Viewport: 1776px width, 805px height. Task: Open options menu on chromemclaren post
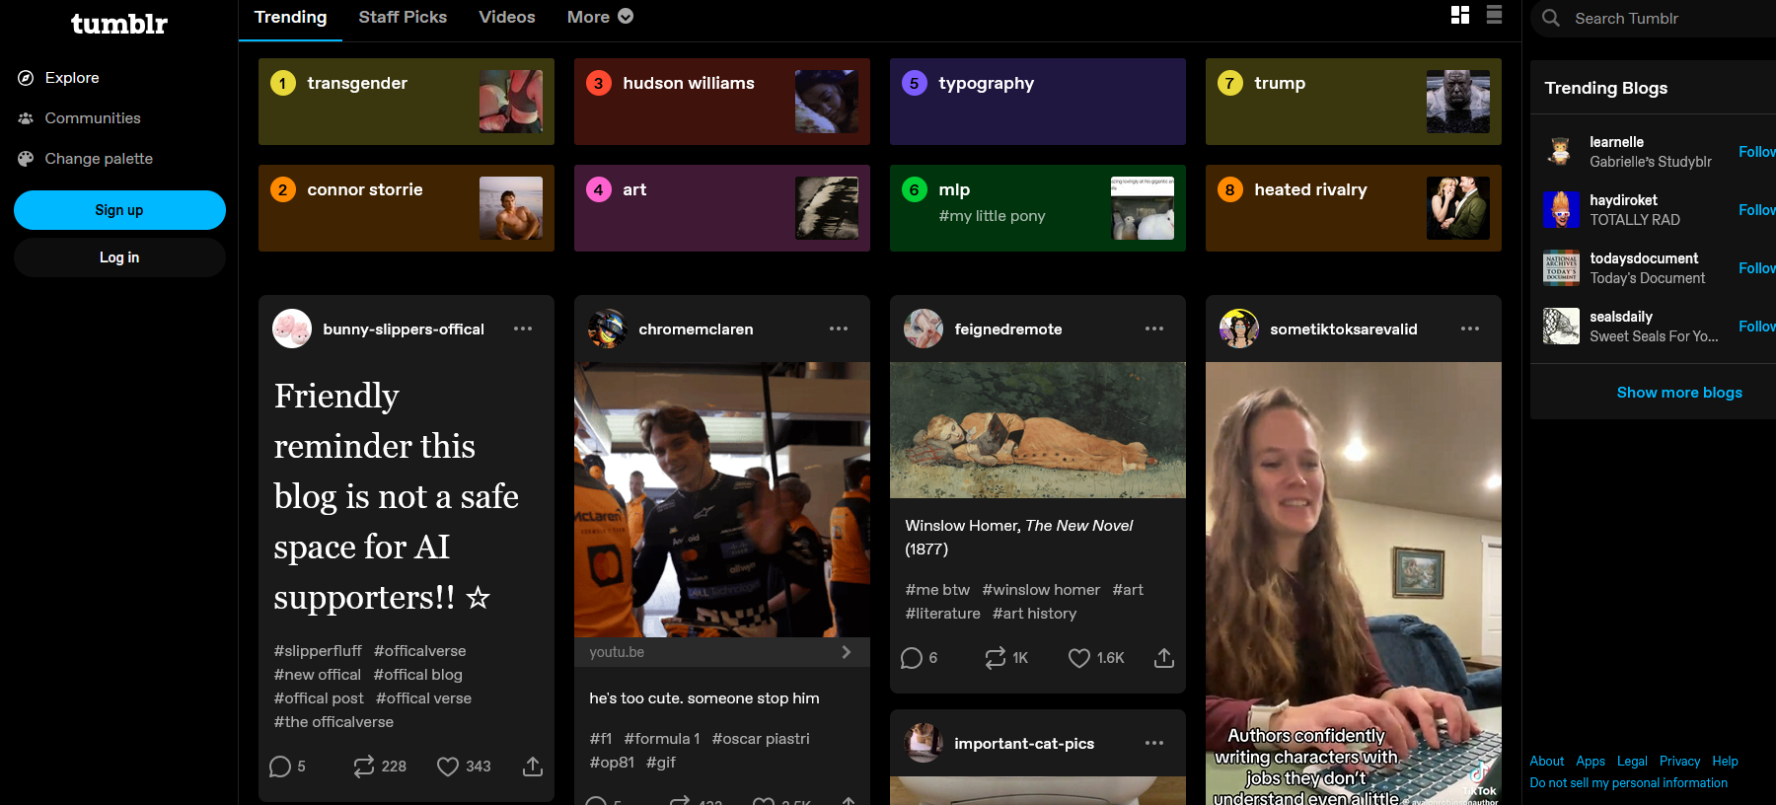pos(839,329)
